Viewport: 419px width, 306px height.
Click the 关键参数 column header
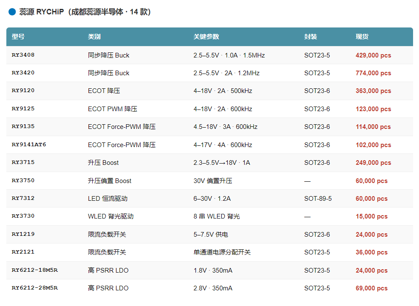[206, 37]
